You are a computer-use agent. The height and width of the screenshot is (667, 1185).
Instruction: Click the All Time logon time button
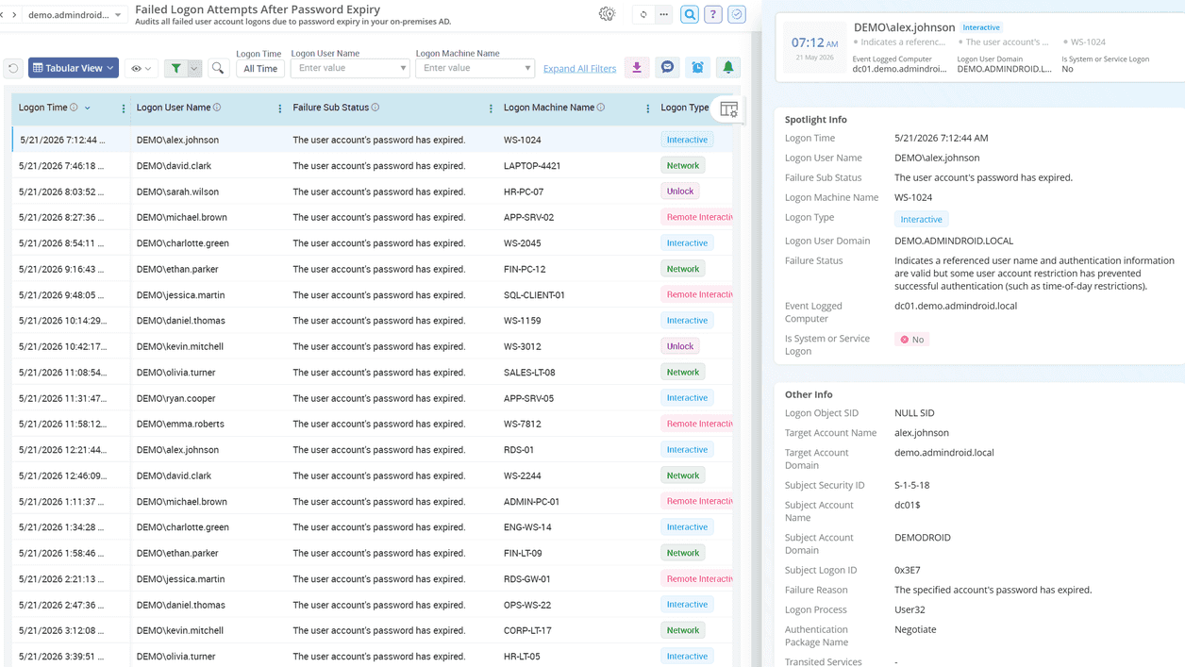260,68
